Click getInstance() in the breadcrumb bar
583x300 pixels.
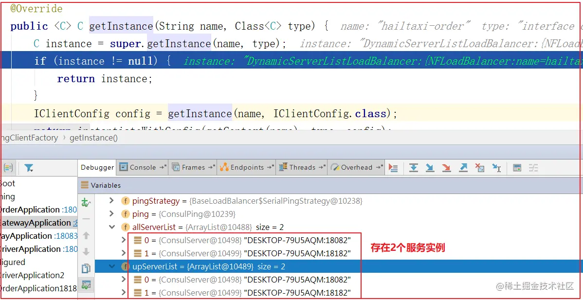pyautogui.click(x=93, y=138)
